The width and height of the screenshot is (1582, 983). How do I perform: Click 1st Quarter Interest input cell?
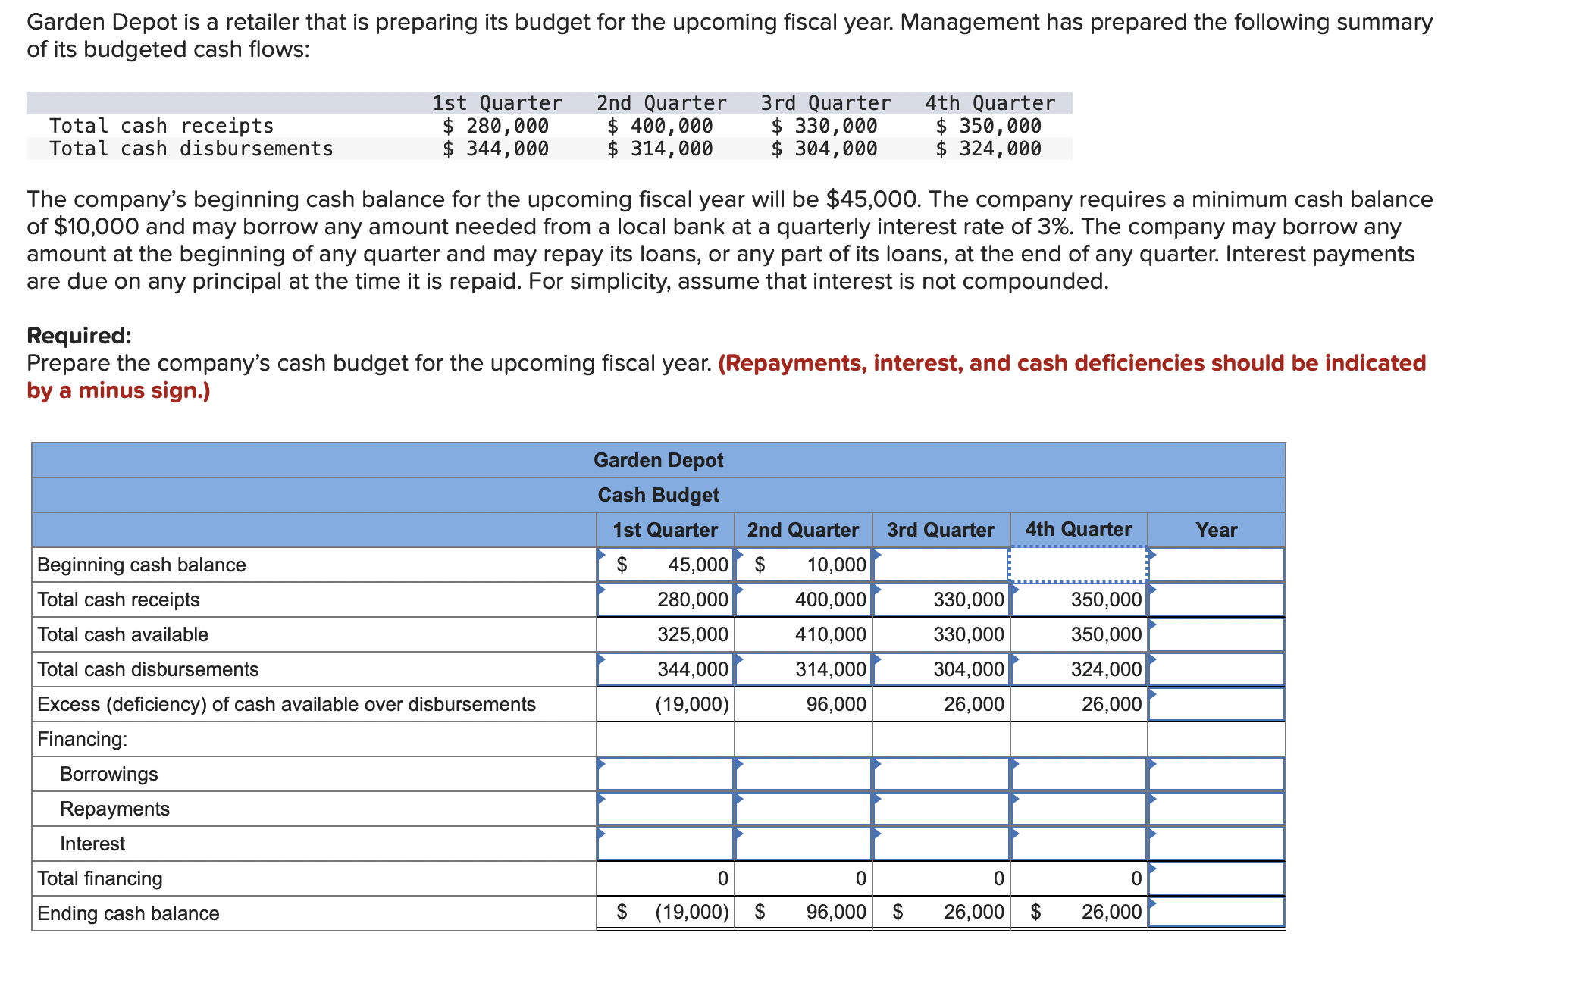[666, 844]
